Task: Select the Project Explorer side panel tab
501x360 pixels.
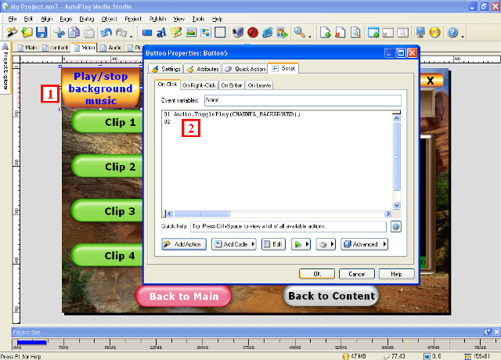Action: coord(5,73)
